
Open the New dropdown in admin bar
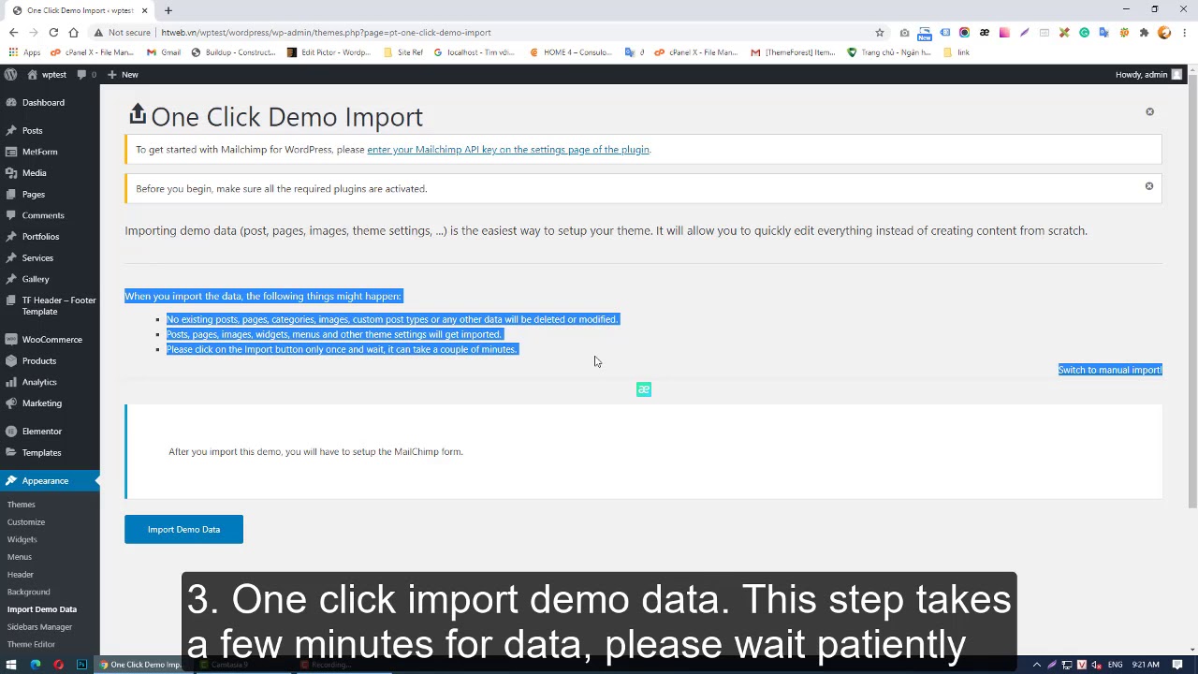(x=123, y=75)
